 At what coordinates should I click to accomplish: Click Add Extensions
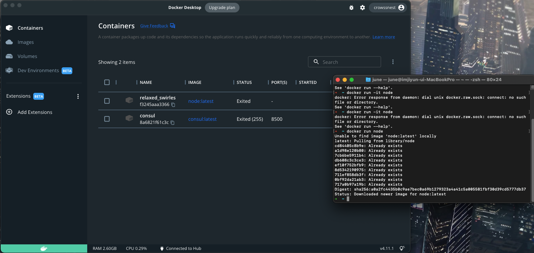click(x=35, y=112)
